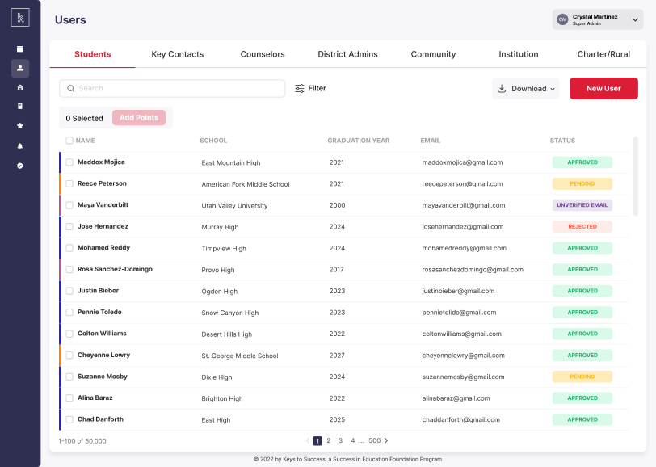The height and width of the screenshot is (467, 656).
Task: Click the Keys to Success logo
Action: click(20, 18)
